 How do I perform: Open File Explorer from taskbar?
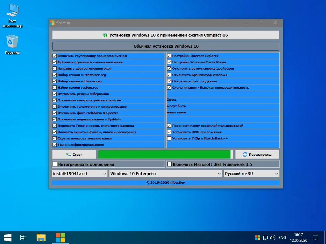(x=41, y=238)
